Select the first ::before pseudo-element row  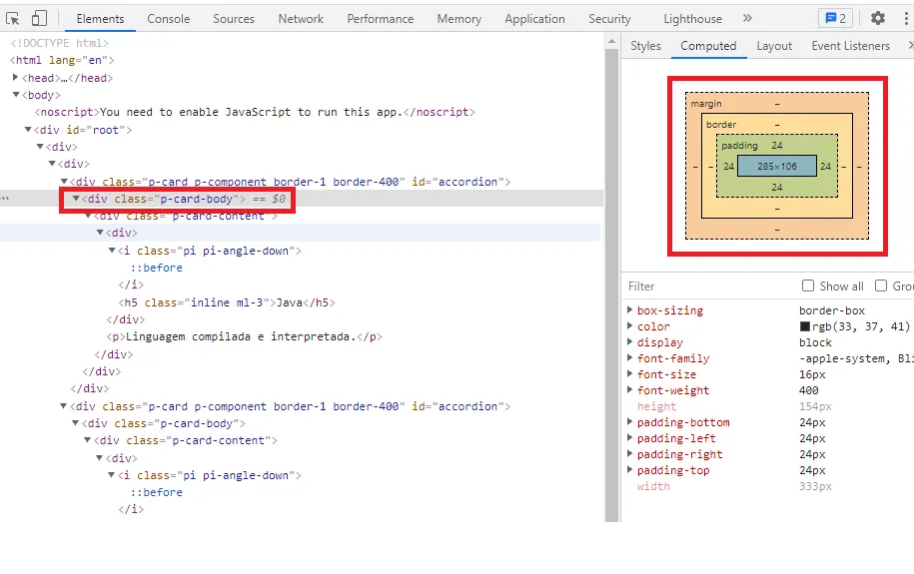pyautogui.click(x=156, y=268)
